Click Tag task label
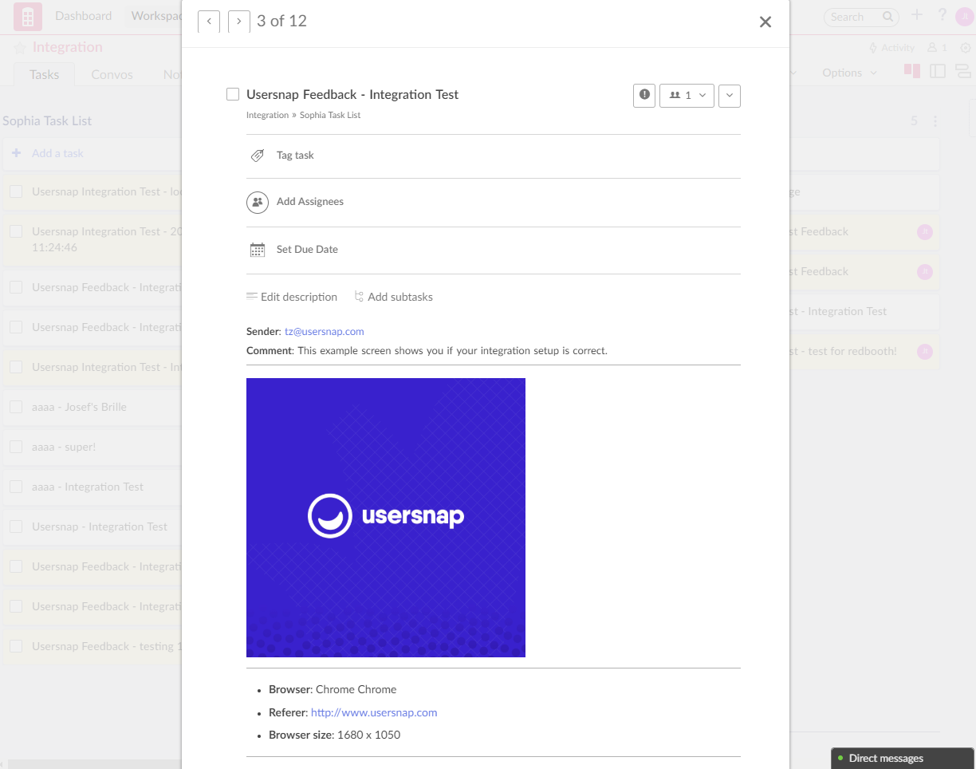This screenshot has height=769, width=976. [x=295, y=156]
